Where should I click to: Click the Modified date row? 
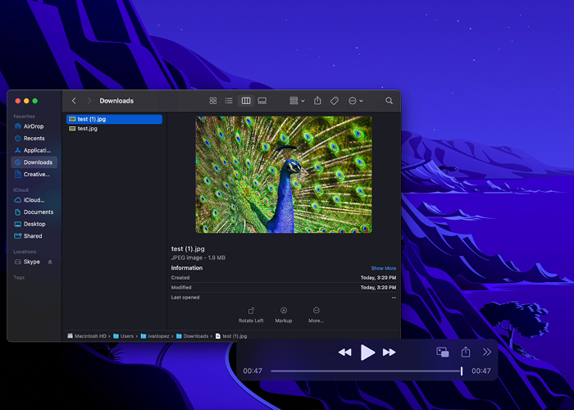pyautogui.click(x=284, y=288)
